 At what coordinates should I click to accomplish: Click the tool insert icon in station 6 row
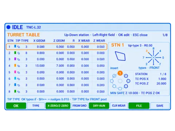click(x=19, y=79)
